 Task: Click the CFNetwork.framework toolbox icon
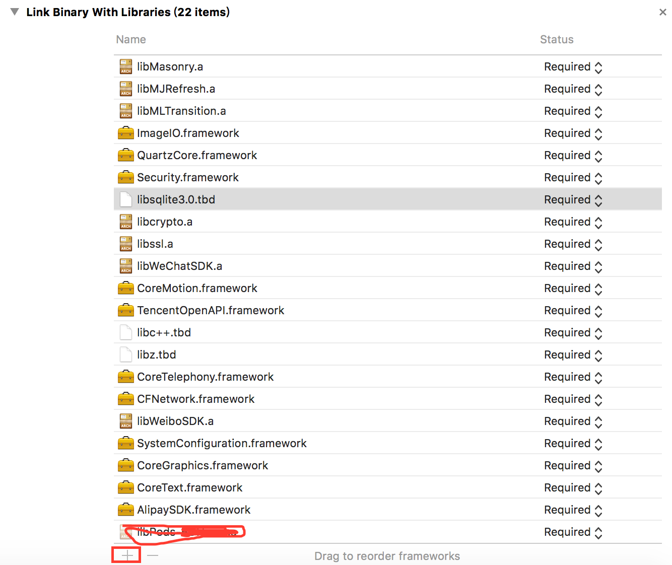pos(126,399)
